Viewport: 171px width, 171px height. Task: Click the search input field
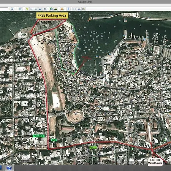point(4,9)
